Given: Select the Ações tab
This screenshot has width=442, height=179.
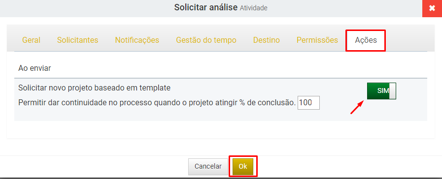Looking at the screenshot, I should pos(366,40).
